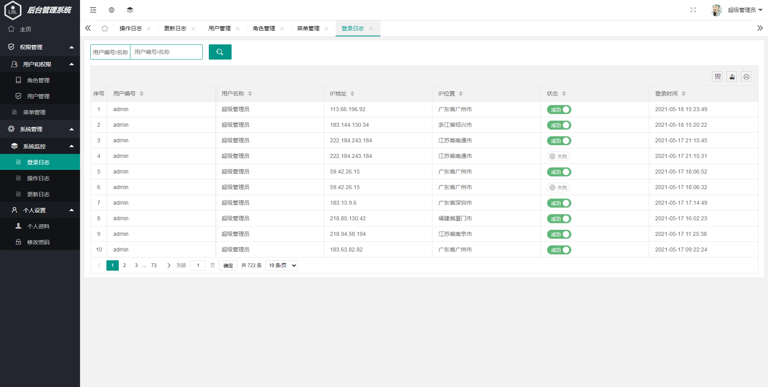Screen dimensions: 768x387
Task: Collapse the sidebar using the hamburger icon
Action: [93, 10]
